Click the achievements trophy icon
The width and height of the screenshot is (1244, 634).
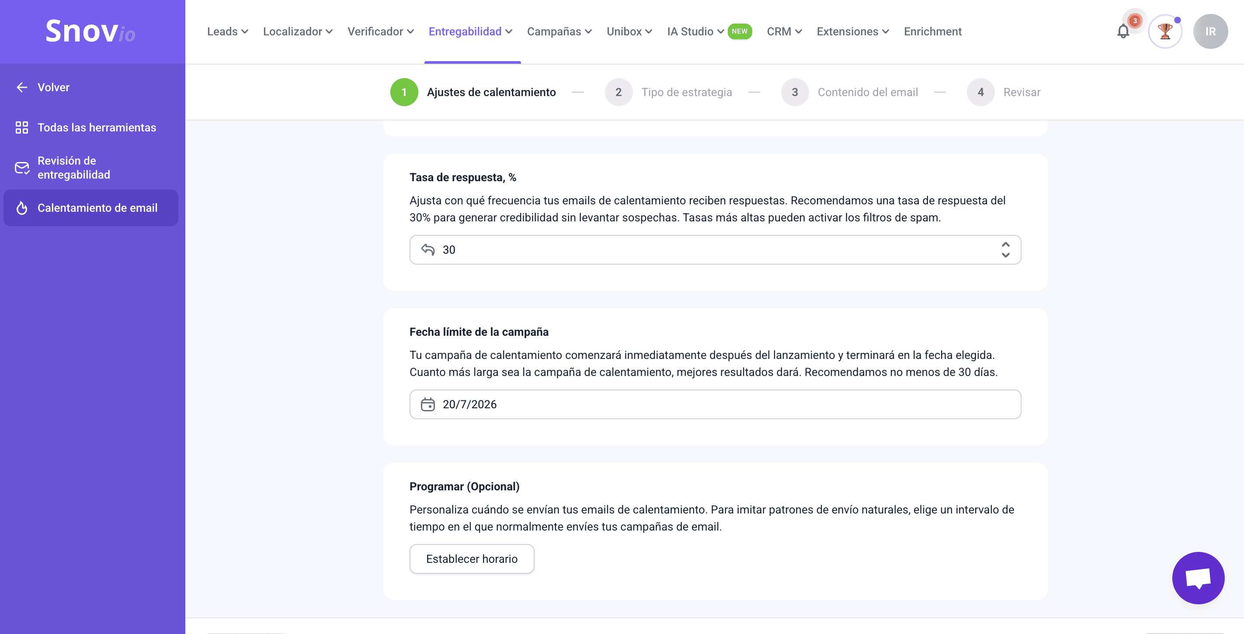coord(1165,31)
